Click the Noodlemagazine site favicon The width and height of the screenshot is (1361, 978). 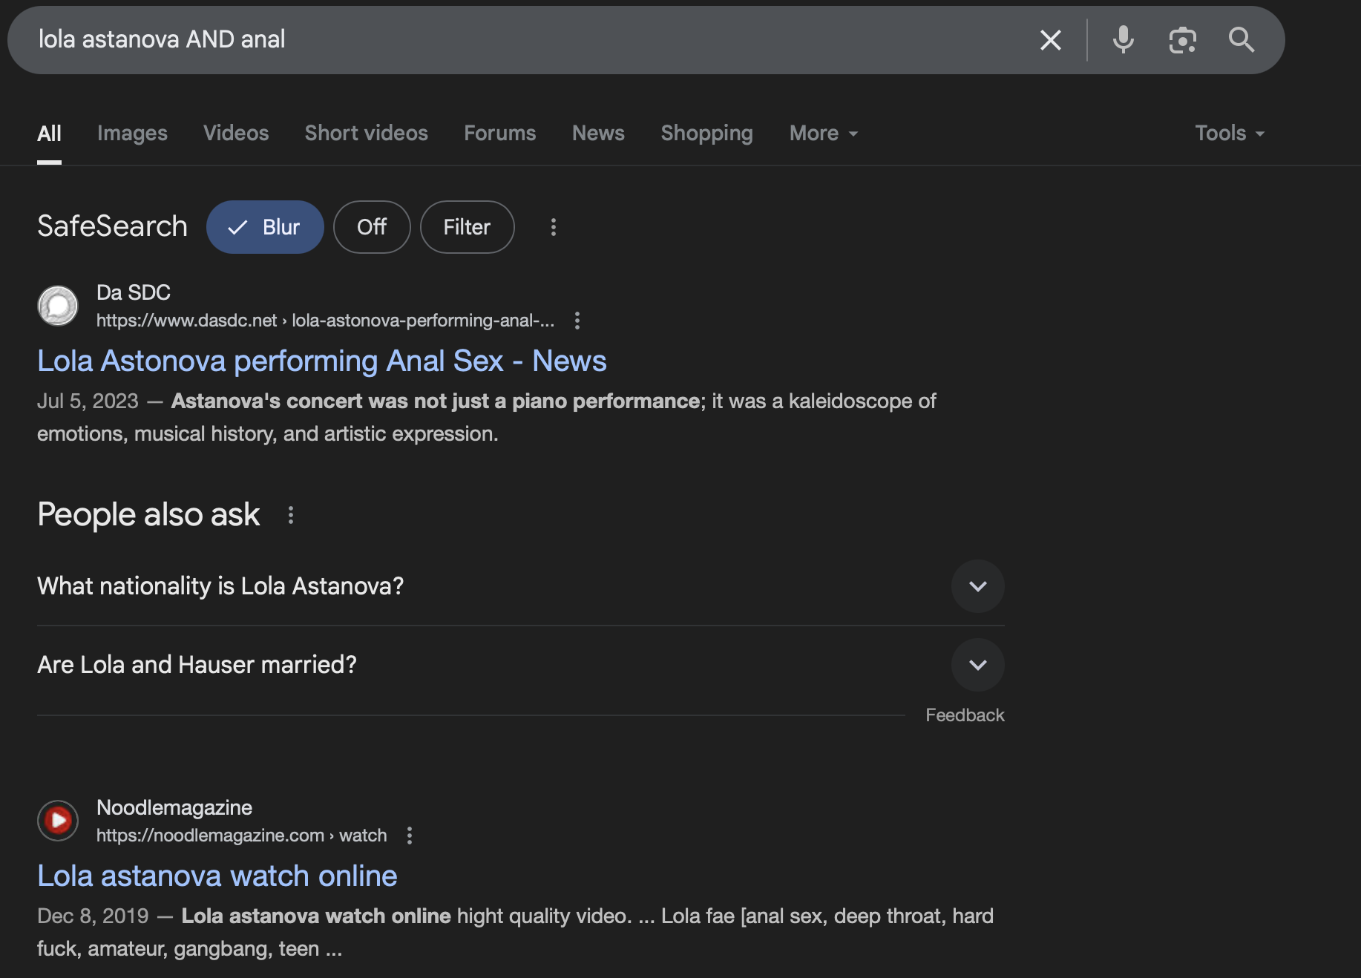click(x=58, y=821)
